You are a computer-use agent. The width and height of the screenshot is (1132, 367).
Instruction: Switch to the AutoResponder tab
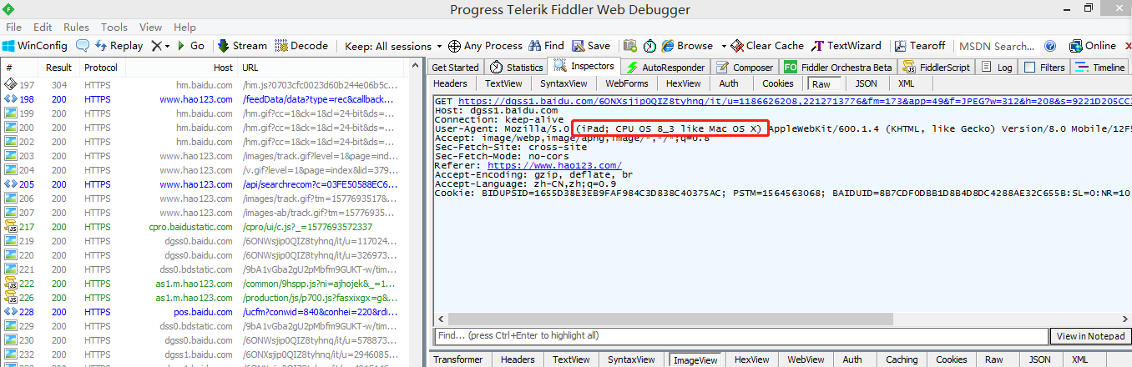665,68
